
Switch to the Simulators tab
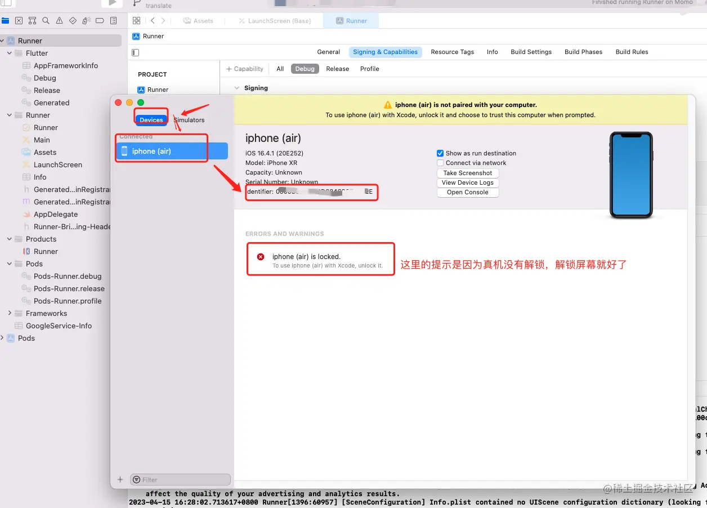pos(189,120)
